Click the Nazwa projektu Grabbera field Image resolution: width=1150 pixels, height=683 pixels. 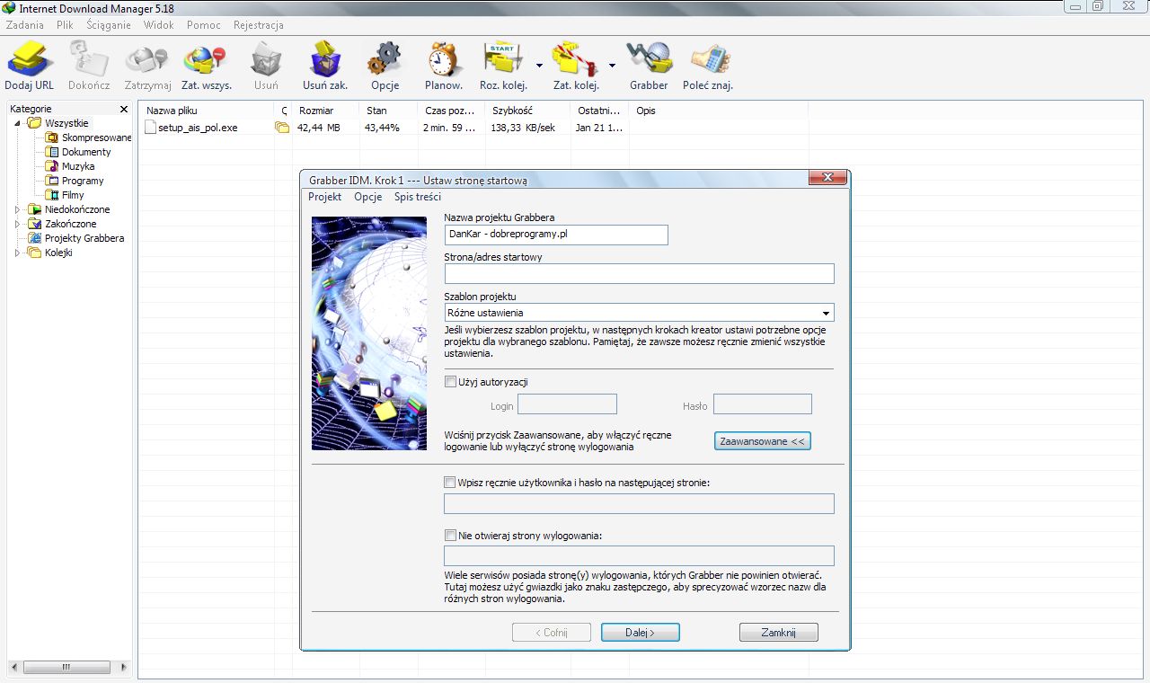pyautogui.click(x=556, y=235)
